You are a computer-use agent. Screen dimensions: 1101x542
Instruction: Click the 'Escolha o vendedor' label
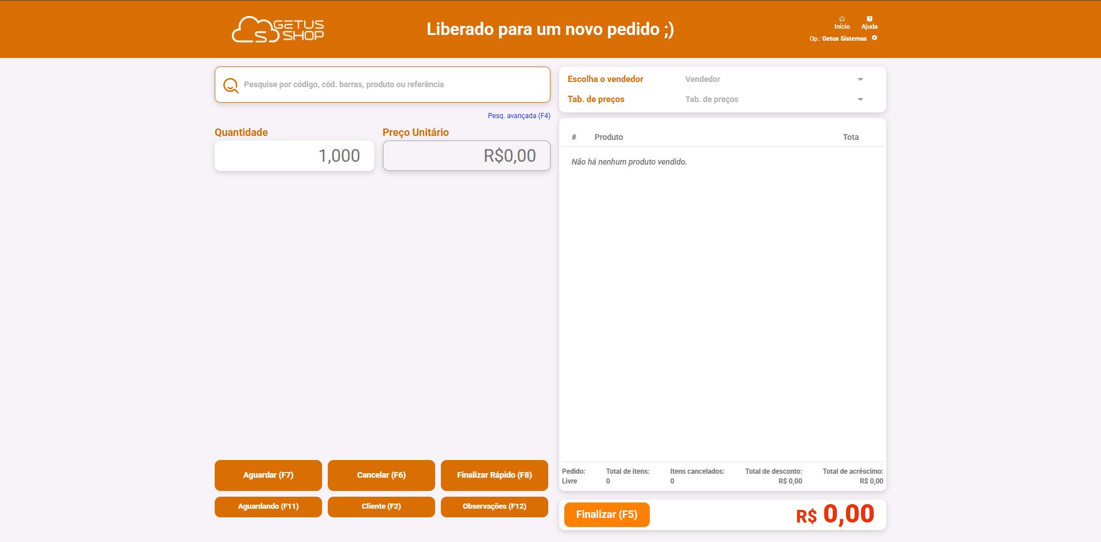(605, 79)
